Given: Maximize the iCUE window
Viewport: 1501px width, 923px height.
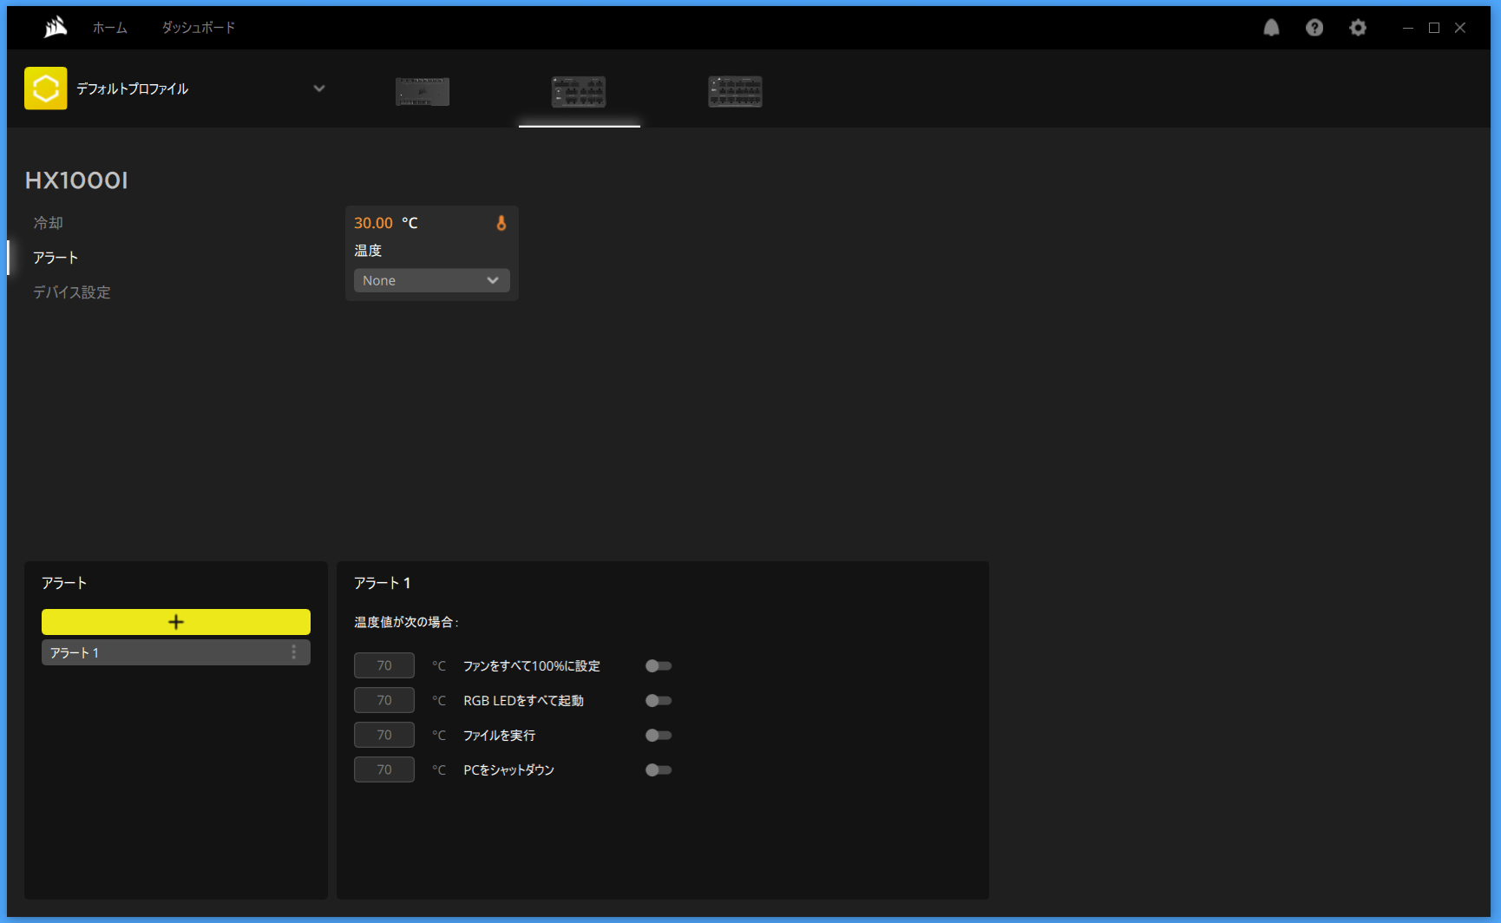Looking at the screenshot, I should tap(1434, 28).
